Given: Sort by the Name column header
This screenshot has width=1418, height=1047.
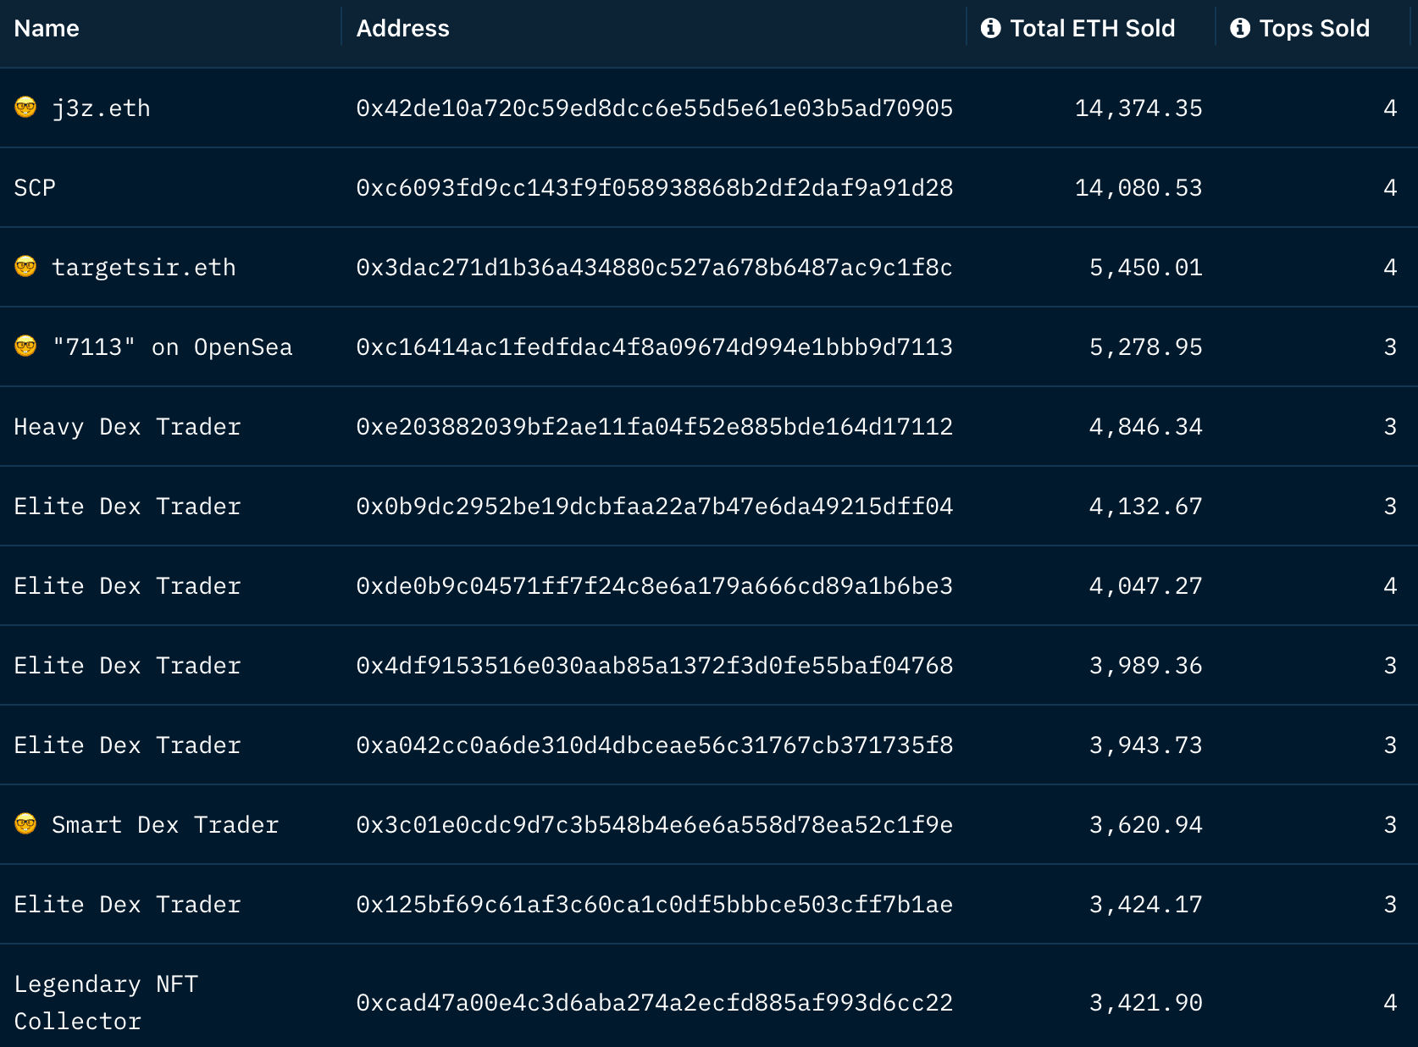Looking at the screenshot, I should coord(47,29).
